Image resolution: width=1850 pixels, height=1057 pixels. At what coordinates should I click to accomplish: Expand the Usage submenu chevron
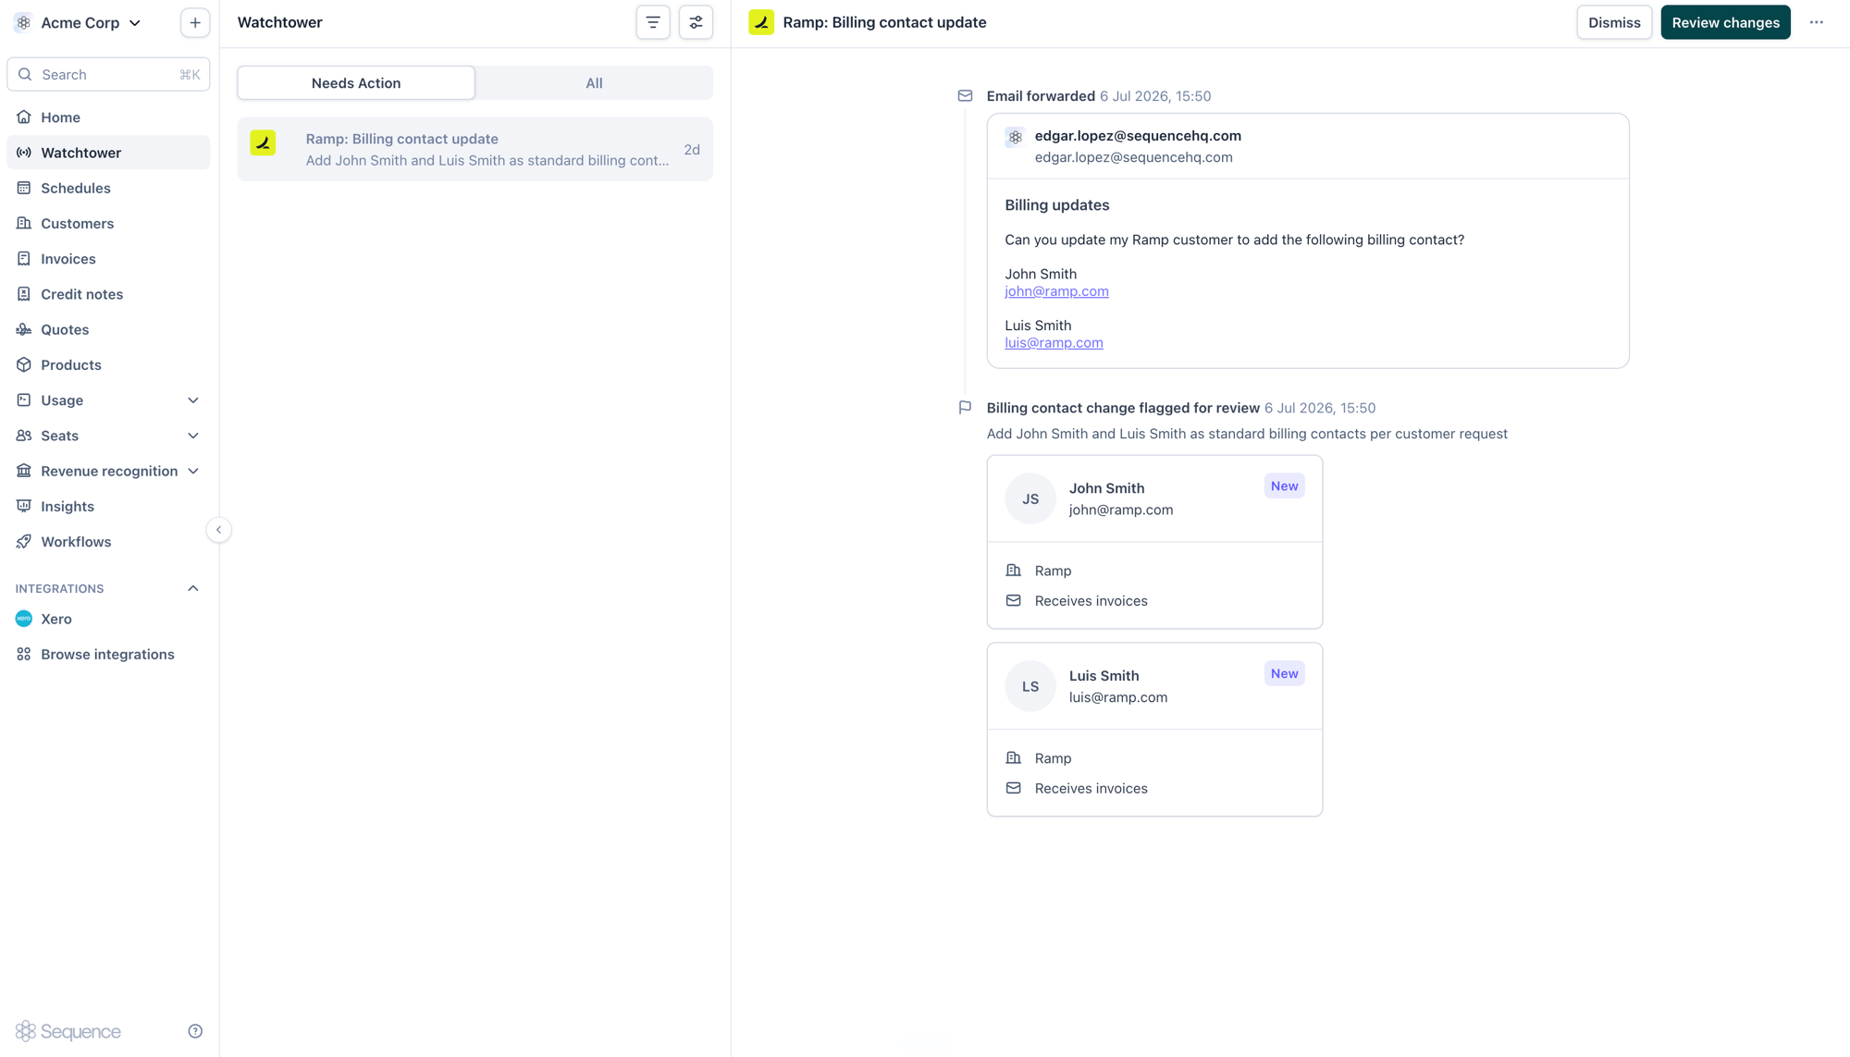click(193, 400)
